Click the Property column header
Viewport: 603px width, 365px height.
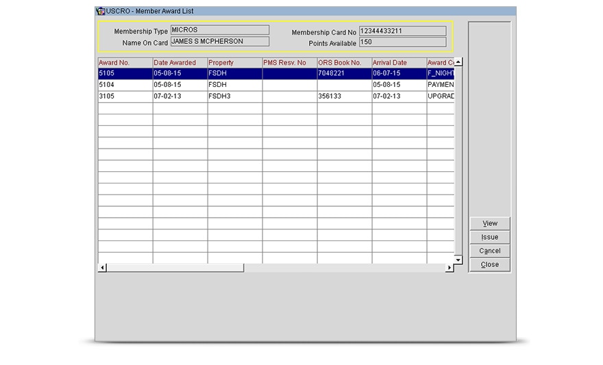click(x=235, y=62)
